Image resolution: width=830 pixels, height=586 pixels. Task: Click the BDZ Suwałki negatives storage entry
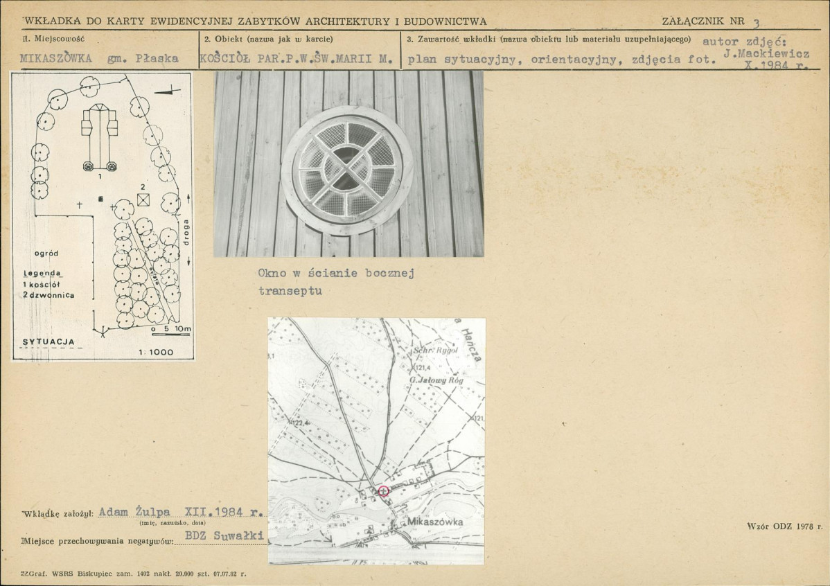coord(224,535)
